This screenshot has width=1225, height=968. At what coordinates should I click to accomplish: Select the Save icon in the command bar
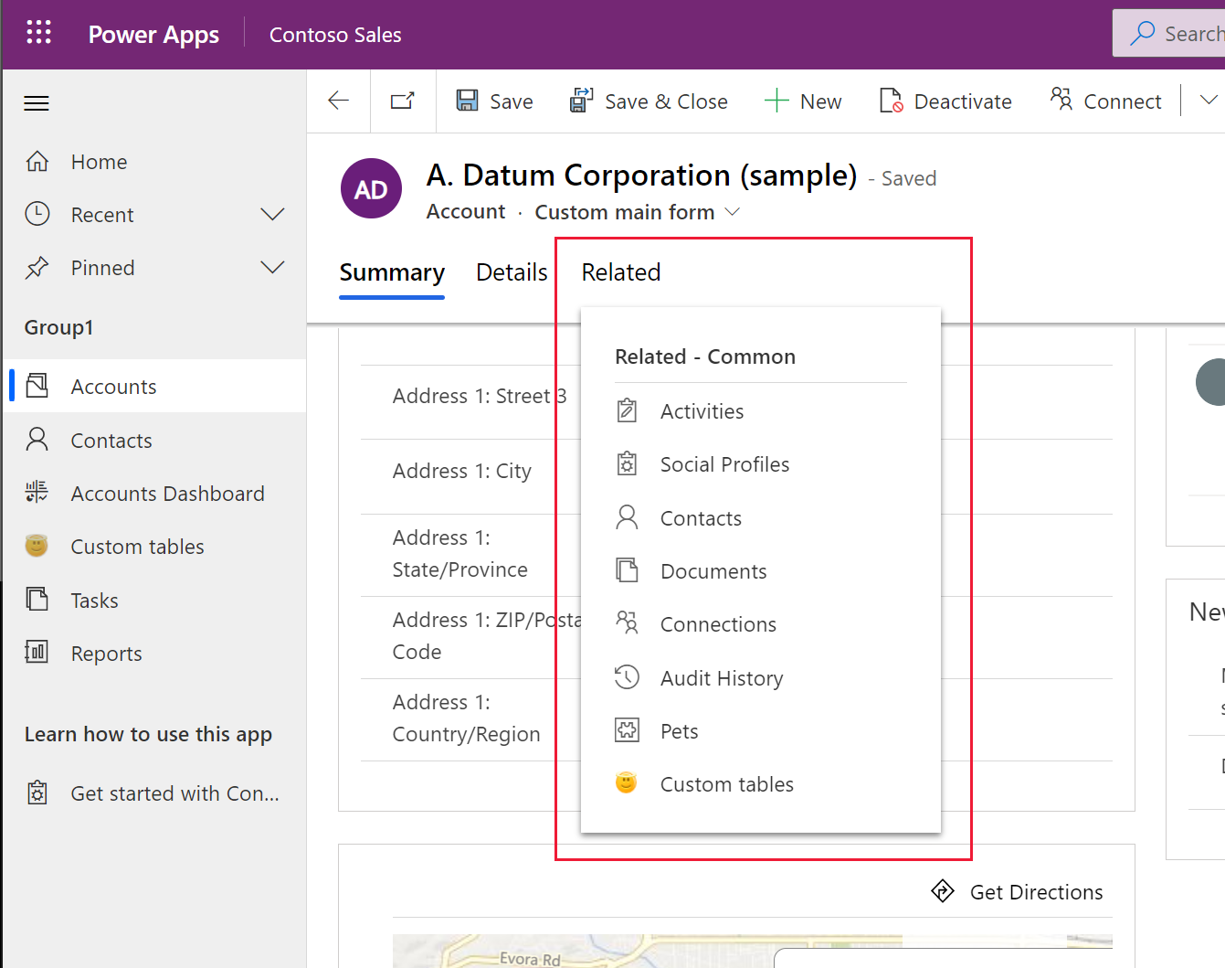(469, 101)
